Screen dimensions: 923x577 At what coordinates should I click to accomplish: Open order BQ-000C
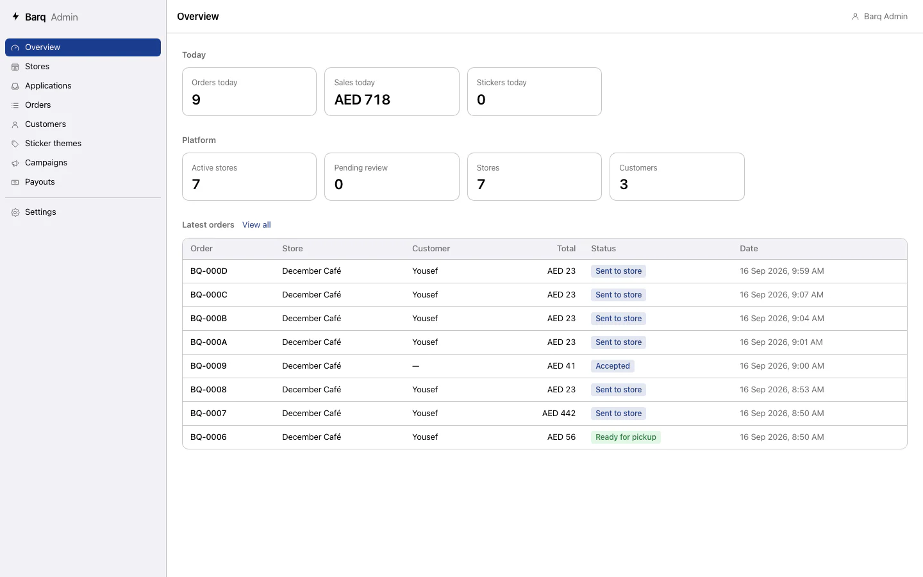pyautogui.click(x=209, y=295)
